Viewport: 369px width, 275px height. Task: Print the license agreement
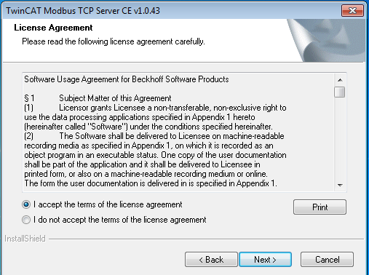pos(320,207)
